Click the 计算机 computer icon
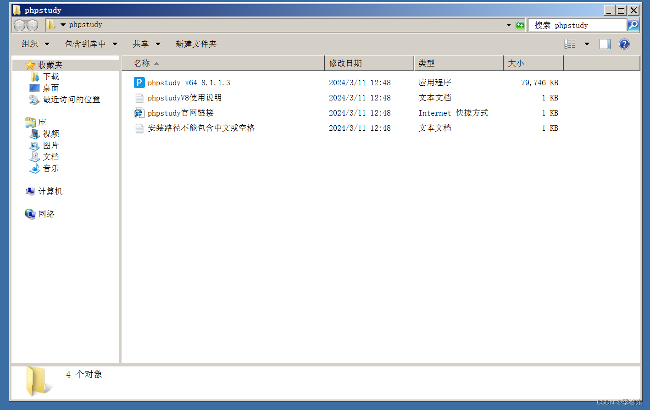 tap(30, 191)
